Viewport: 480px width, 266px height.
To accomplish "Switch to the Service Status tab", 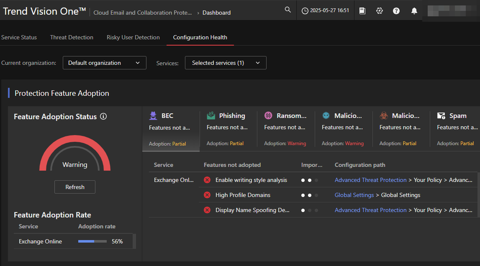I will click(19, 37).
